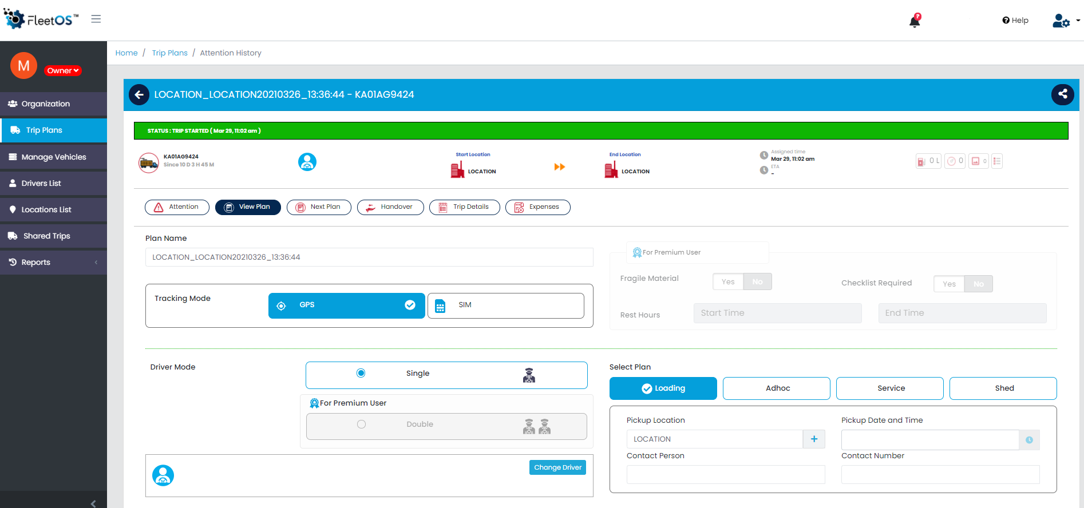Open the Pickup Date and Time clock picker

pyautogui.click(x=1029, y=440)
